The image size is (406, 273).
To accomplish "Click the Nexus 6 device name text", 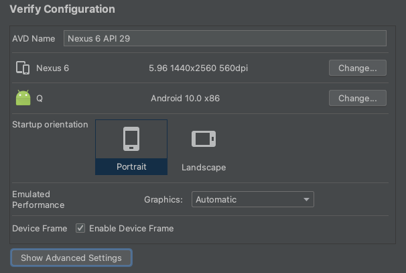I will 52,68.
